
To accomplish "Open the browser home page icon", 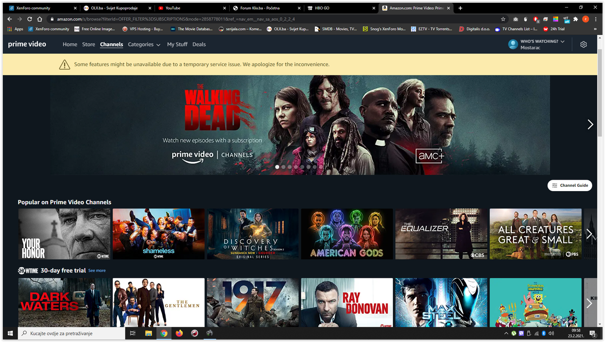I will pos(40,19).
